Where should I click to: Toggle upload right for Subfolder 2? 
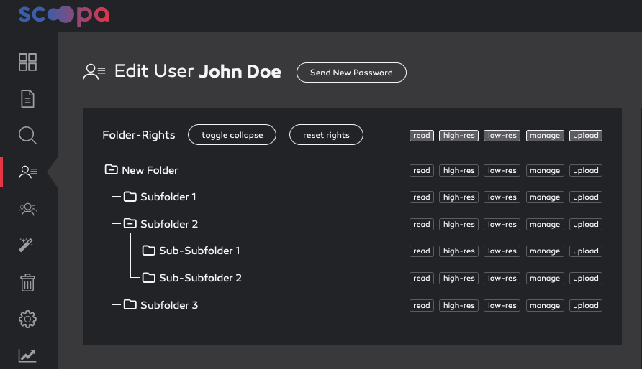click(585, 225)
